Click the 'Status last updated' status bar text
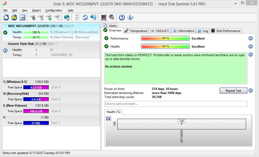The width and height of the screenshot is (259, 157). (x=36, y=153)
